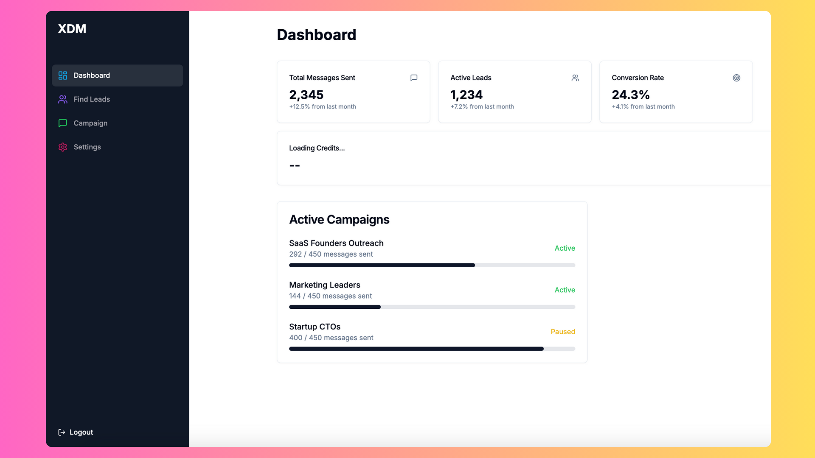Open the Find Leads menu item
The width and height of the screenshot is (815, 458).
point(92,99)
